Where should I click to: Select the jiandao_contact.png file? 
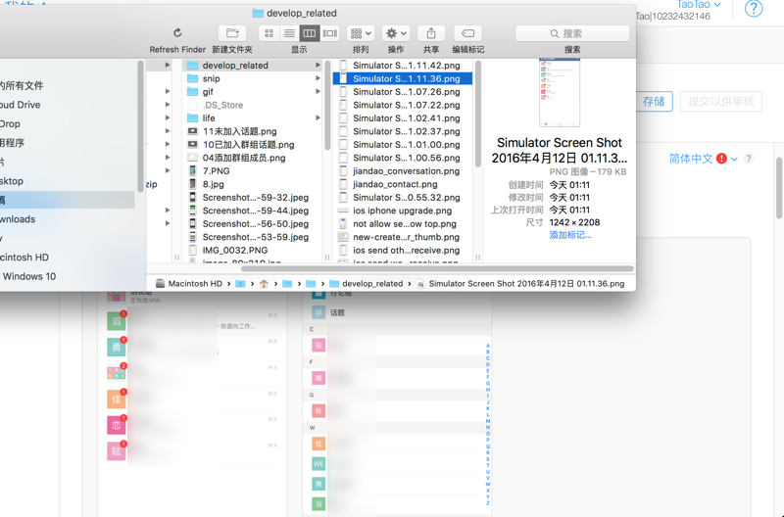pyautogui.click(x=403, y=184)
